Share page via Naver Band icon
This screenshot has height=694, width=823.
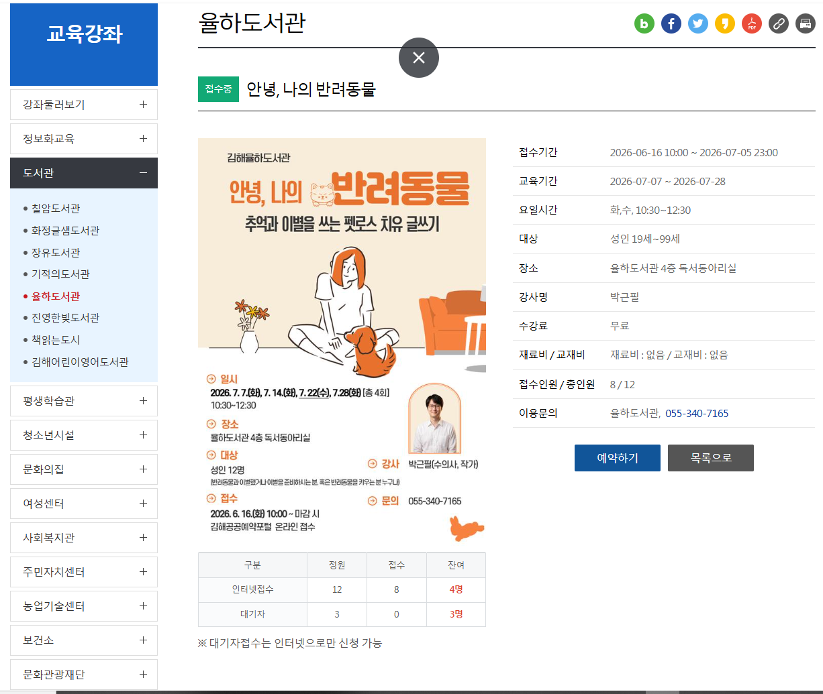click(x=644, y=24)
